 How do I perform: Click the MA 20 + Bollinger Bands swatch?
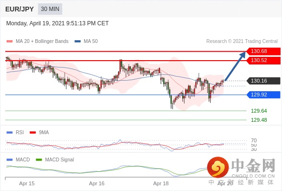[x=10, y=42]
